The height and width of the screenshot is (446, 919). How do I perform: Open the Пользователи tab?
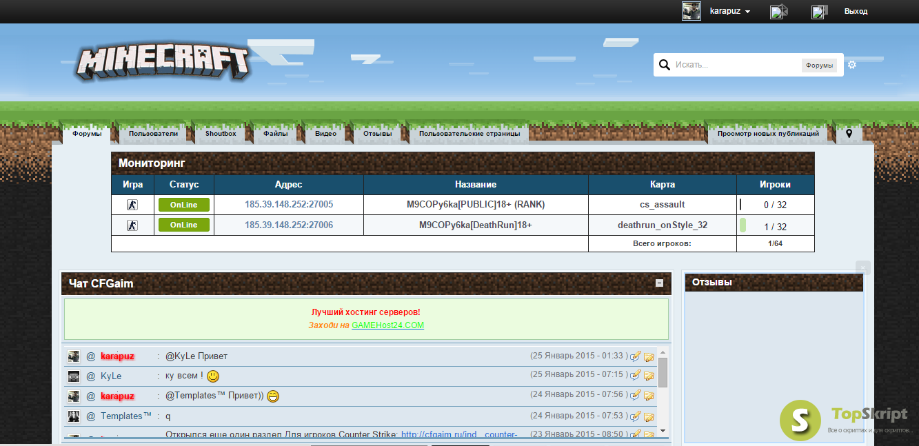tap(153, 133)
